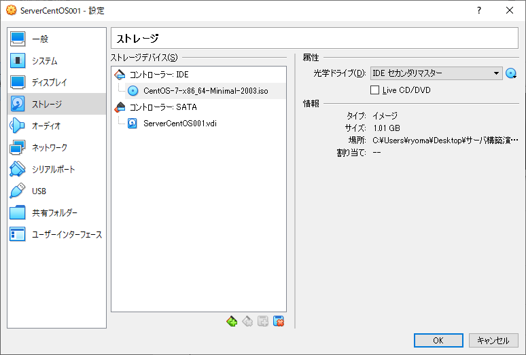526x355 pixels.
Task: Open the シリアルポート settings category
Action: click(56, 170)
